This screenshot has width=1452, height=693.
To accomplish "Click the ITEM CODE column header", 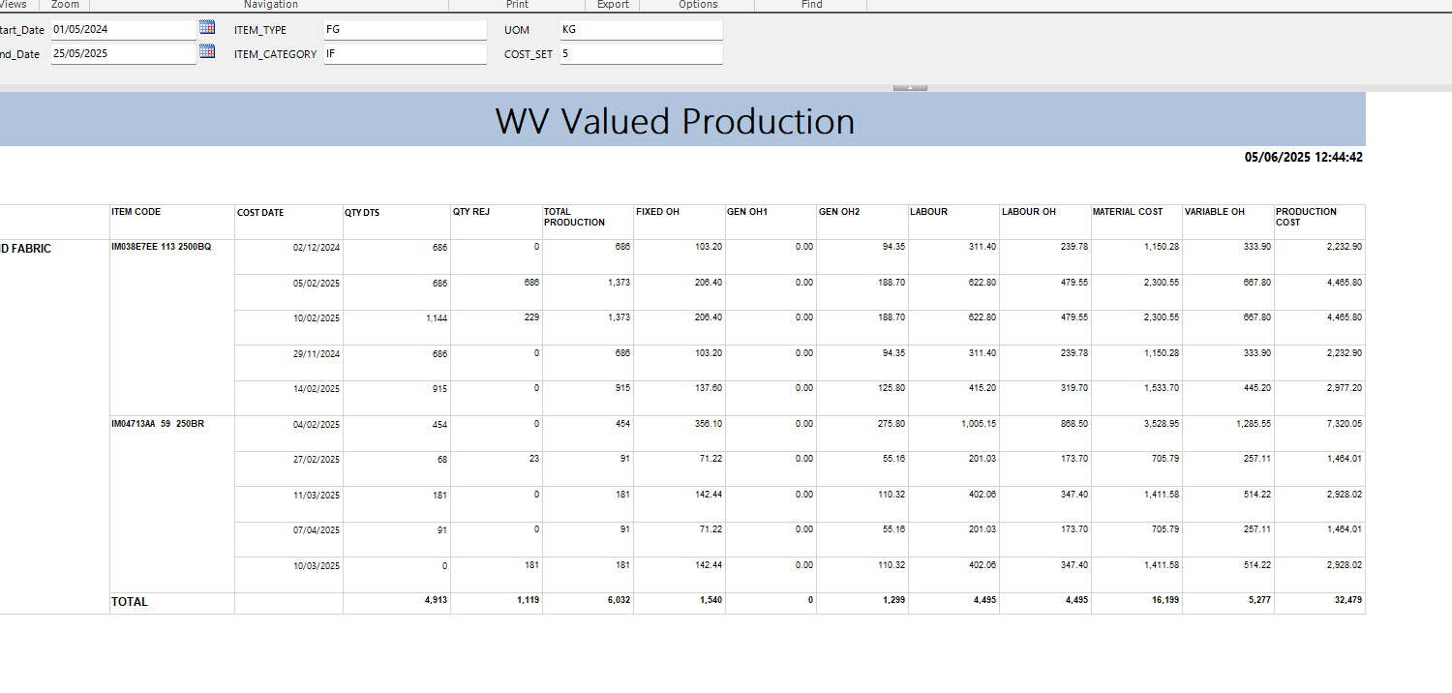I will (x=136, y=212).
